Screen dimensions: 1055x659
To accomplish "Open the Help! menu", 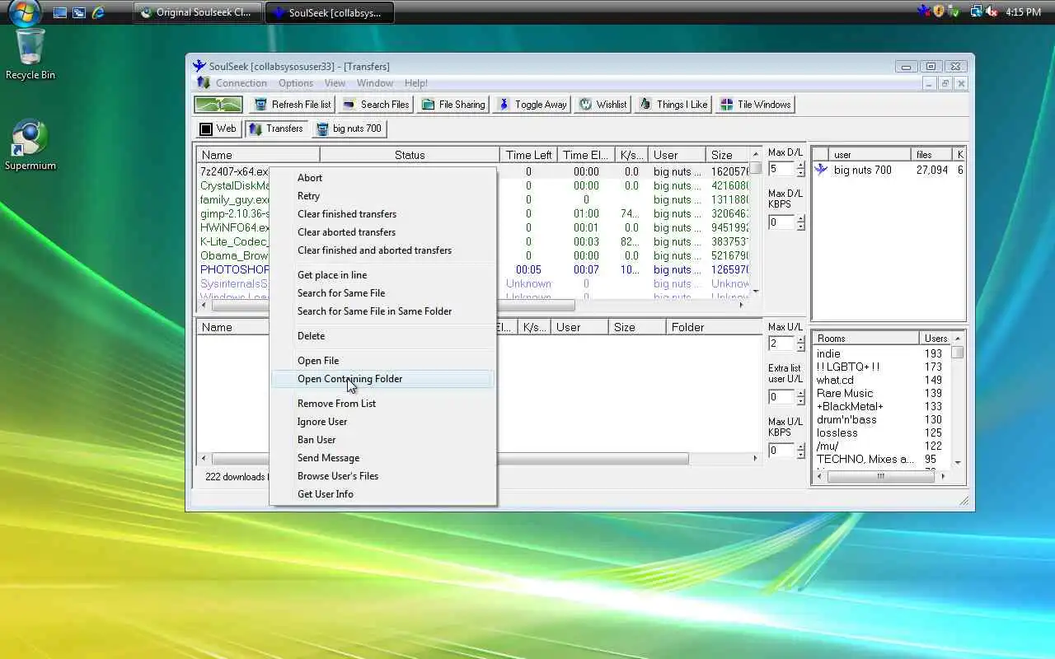I will pos(416,83).
